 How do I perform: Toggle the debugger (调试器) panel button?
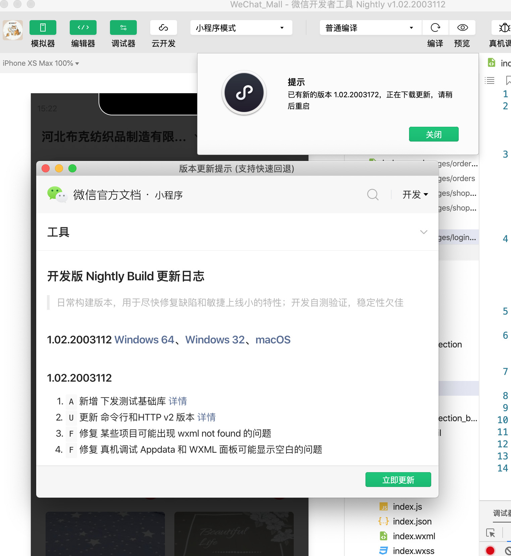123,27
